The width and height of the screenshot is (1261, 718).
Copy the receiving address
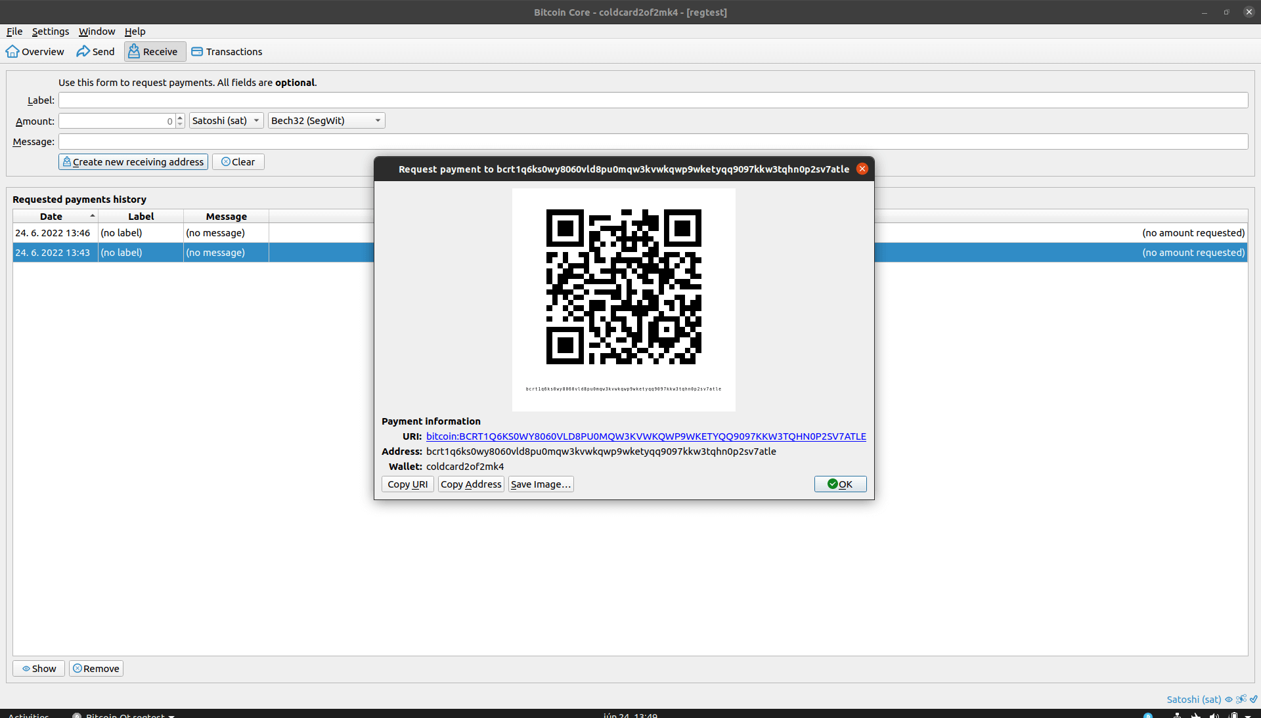(471, 484)
